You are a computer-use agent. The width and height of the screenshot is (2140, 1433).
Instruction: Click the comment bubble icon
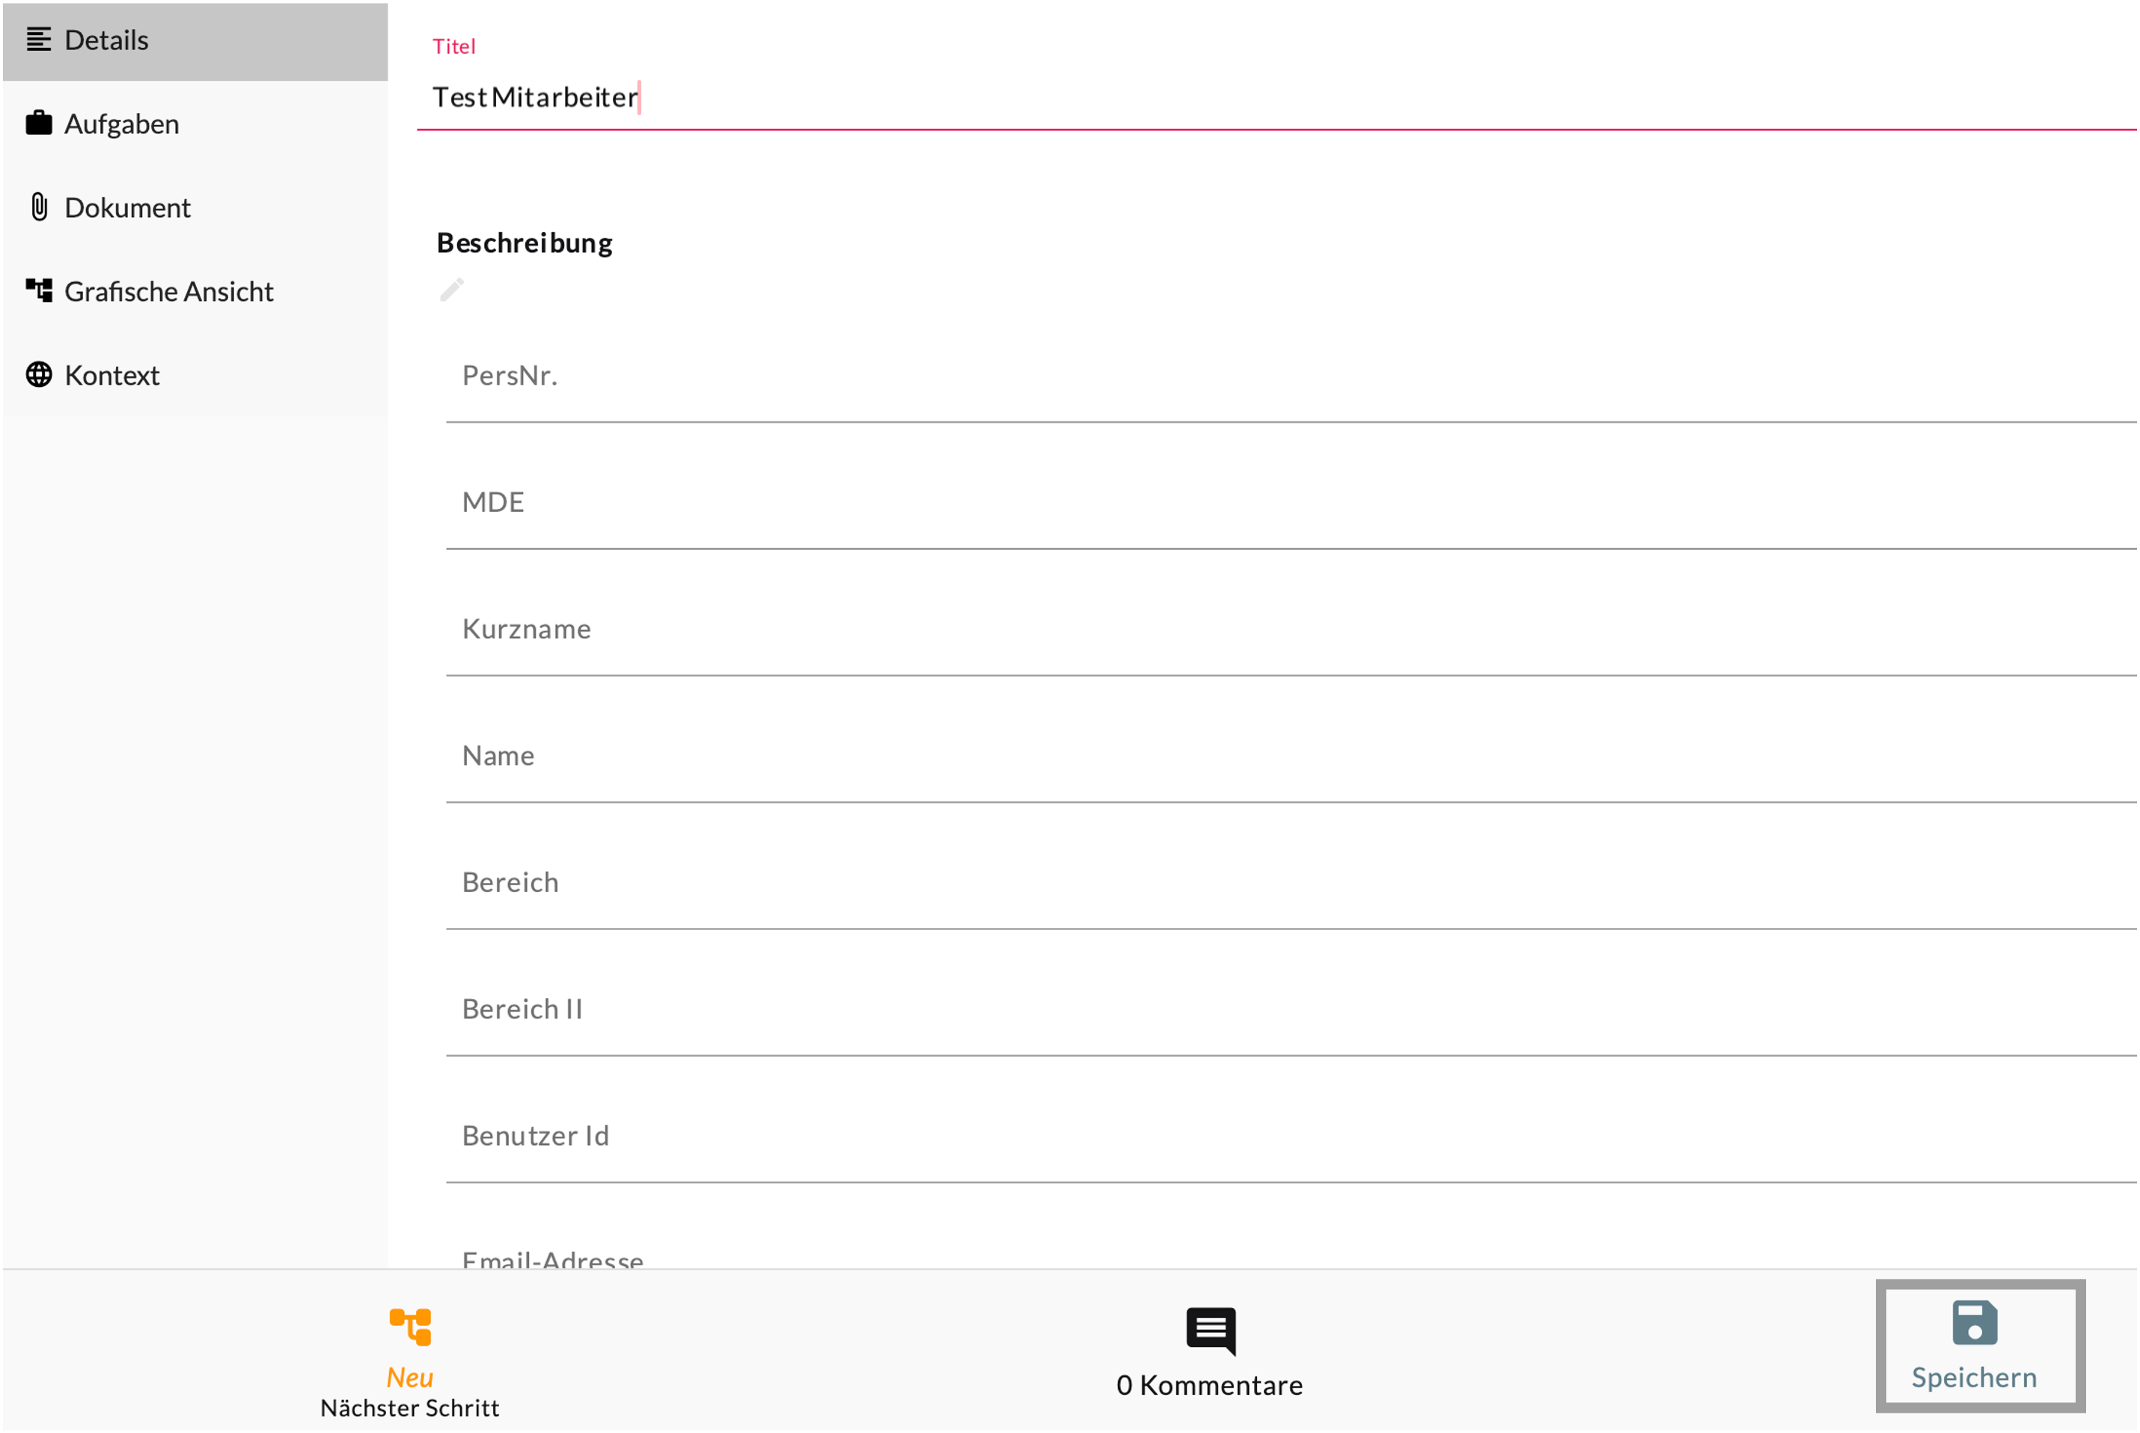[x=1211, y=1330]
